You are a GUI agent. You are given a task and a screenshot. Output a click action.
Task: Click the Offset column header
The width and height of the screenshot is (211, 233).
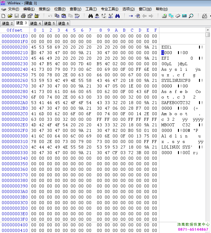click(15, 30)
